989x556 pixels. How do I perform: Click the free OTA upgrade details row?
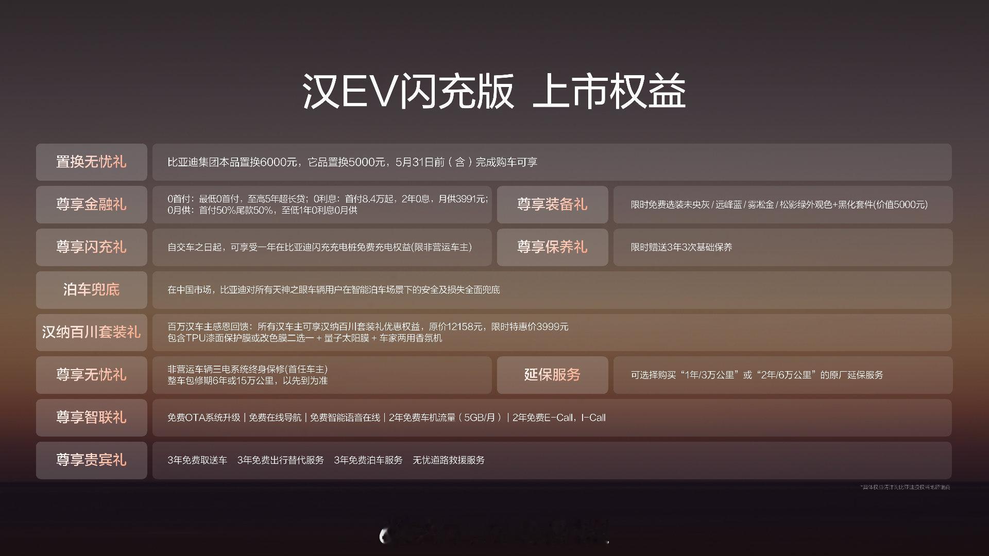[386, 418]
